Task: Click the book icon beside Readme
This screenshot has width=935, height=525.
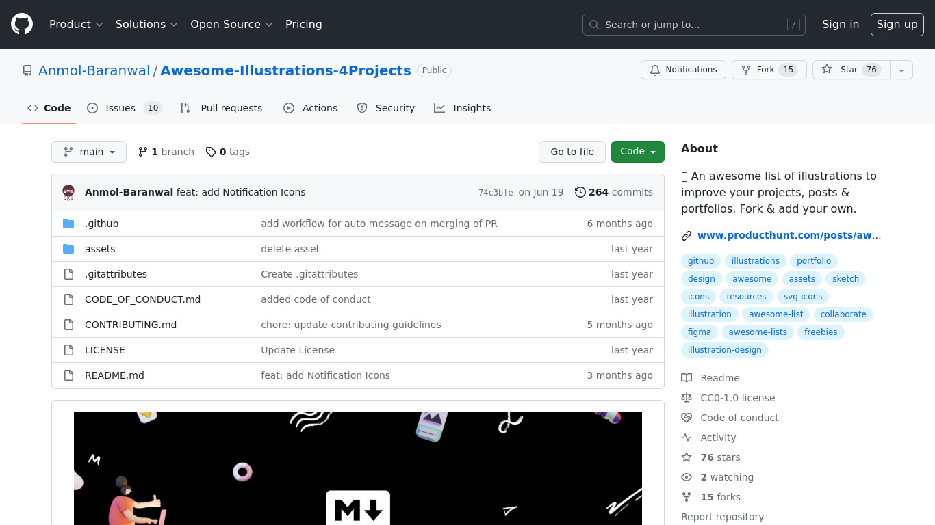Action: click(687, 378)
